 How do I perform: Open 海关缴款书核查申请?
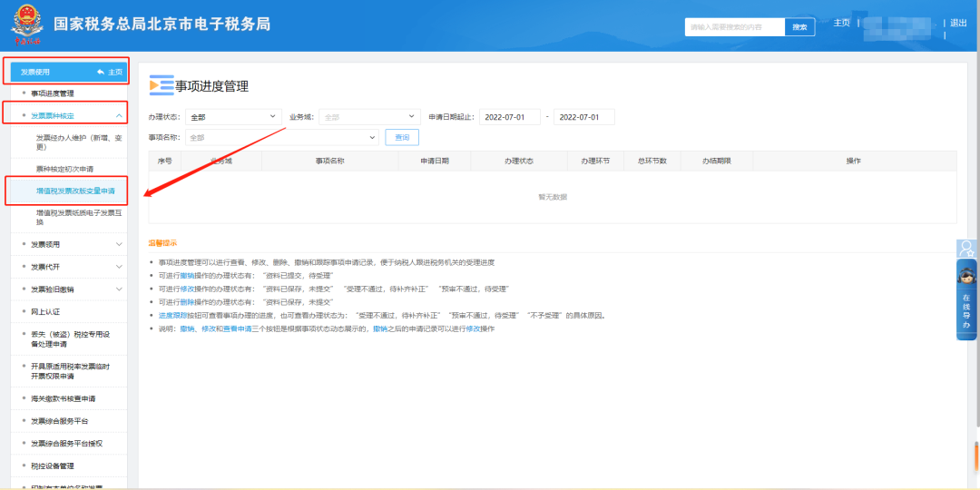tap(64, 398)
